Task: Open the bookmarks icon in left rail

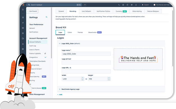Action: (23, 10)
